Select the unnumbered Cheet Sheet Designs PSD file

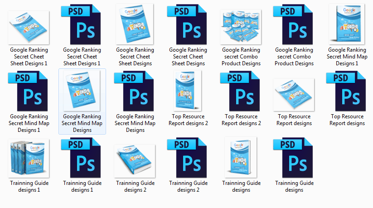point(188,25)
